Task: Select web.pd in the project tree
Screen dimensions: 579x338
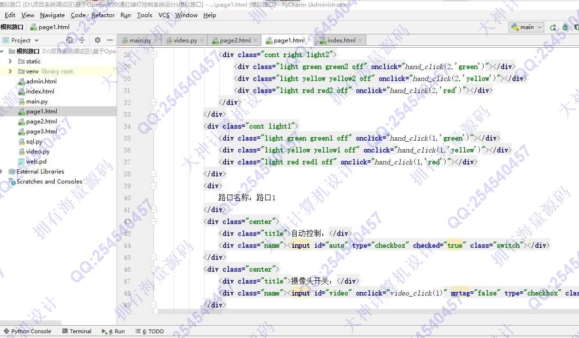Action: (x=36, y=162)
